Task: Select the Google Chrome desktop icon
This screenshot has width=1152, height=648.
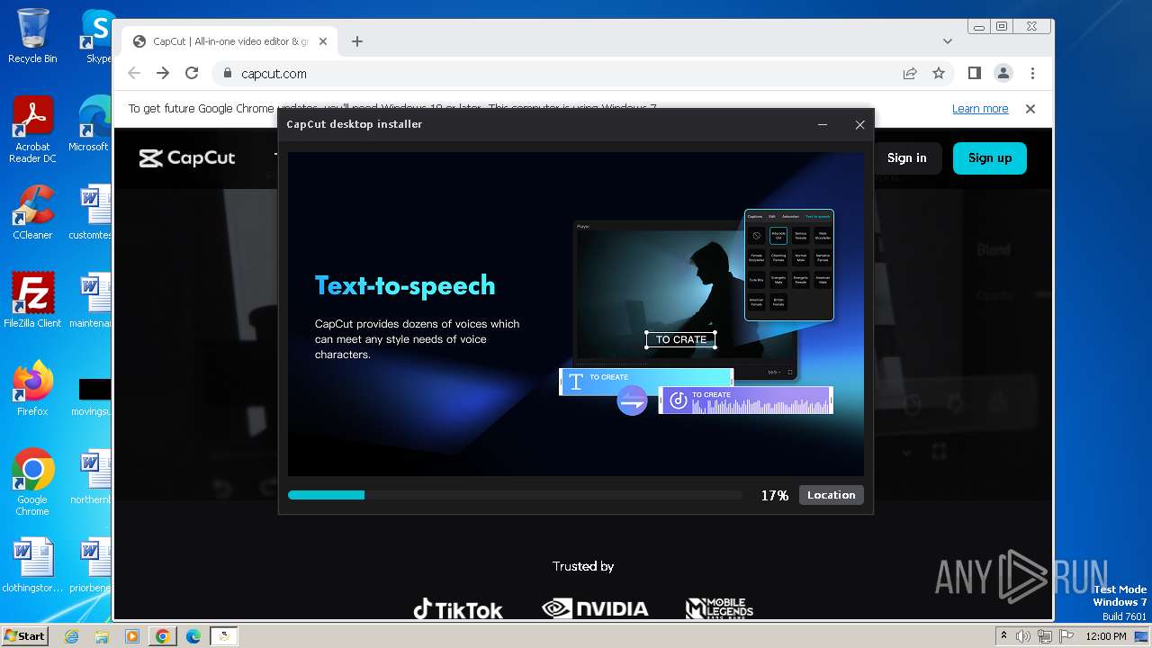Action: (x=32, y=482)
